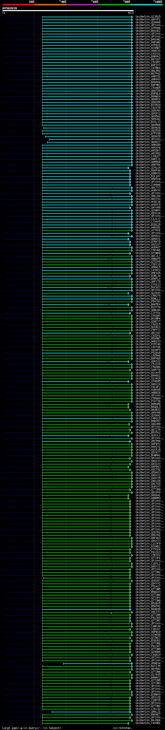This screenshot has height=730, width=165.
Task: Select label UniRef100_A4RTJ1
Action: click(148, 159)
